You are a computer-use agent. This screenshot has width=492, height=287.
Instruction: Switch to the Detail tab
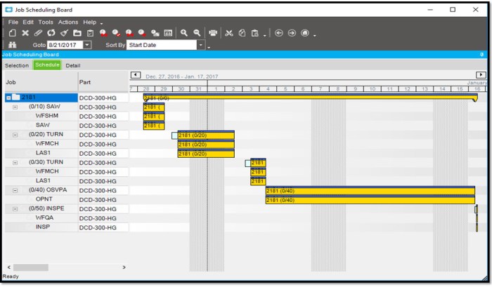[x=73, y=65]
